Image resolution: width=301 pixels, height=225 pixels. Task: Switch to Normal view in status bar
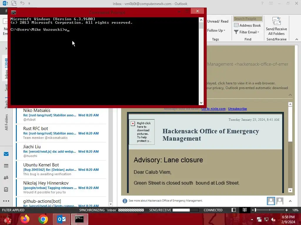(234, 210)
